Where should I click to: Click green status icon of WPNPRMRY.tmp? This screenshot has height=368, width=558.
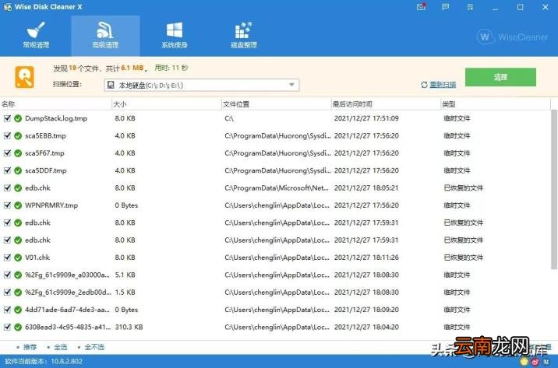pyautogui.click(x=18, y=205)
